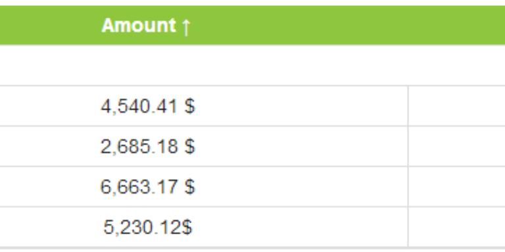
Task: Click empty cell right of 5,230.12$
Action: (x=457, y=227)
